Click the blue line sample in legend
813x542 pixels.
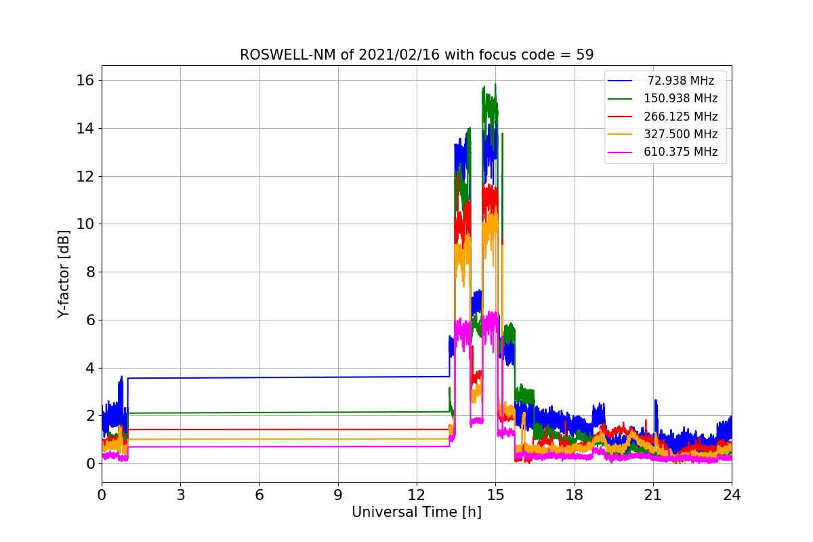pyautogui.click(x=620, y=81)
